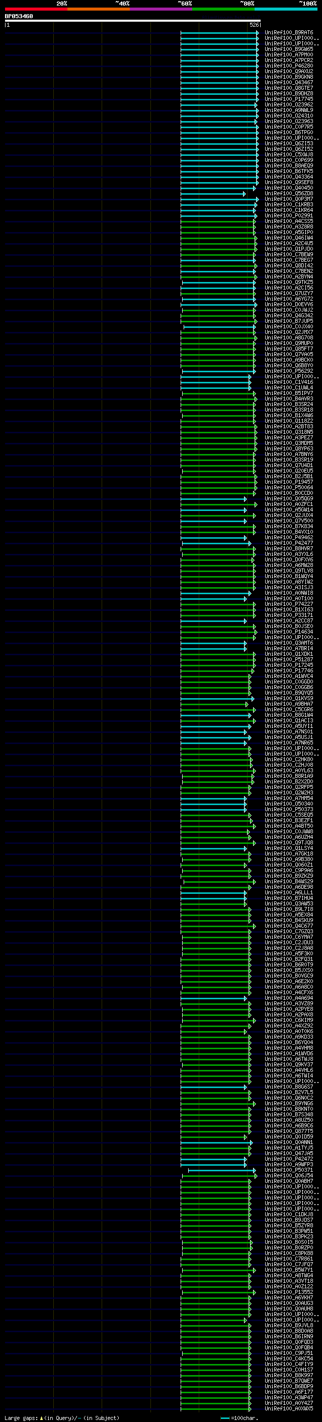This screenshot has width=322, height=1422.
Task: Select hit label UniRef100_P51287
Action: click(x=289, y=660)
